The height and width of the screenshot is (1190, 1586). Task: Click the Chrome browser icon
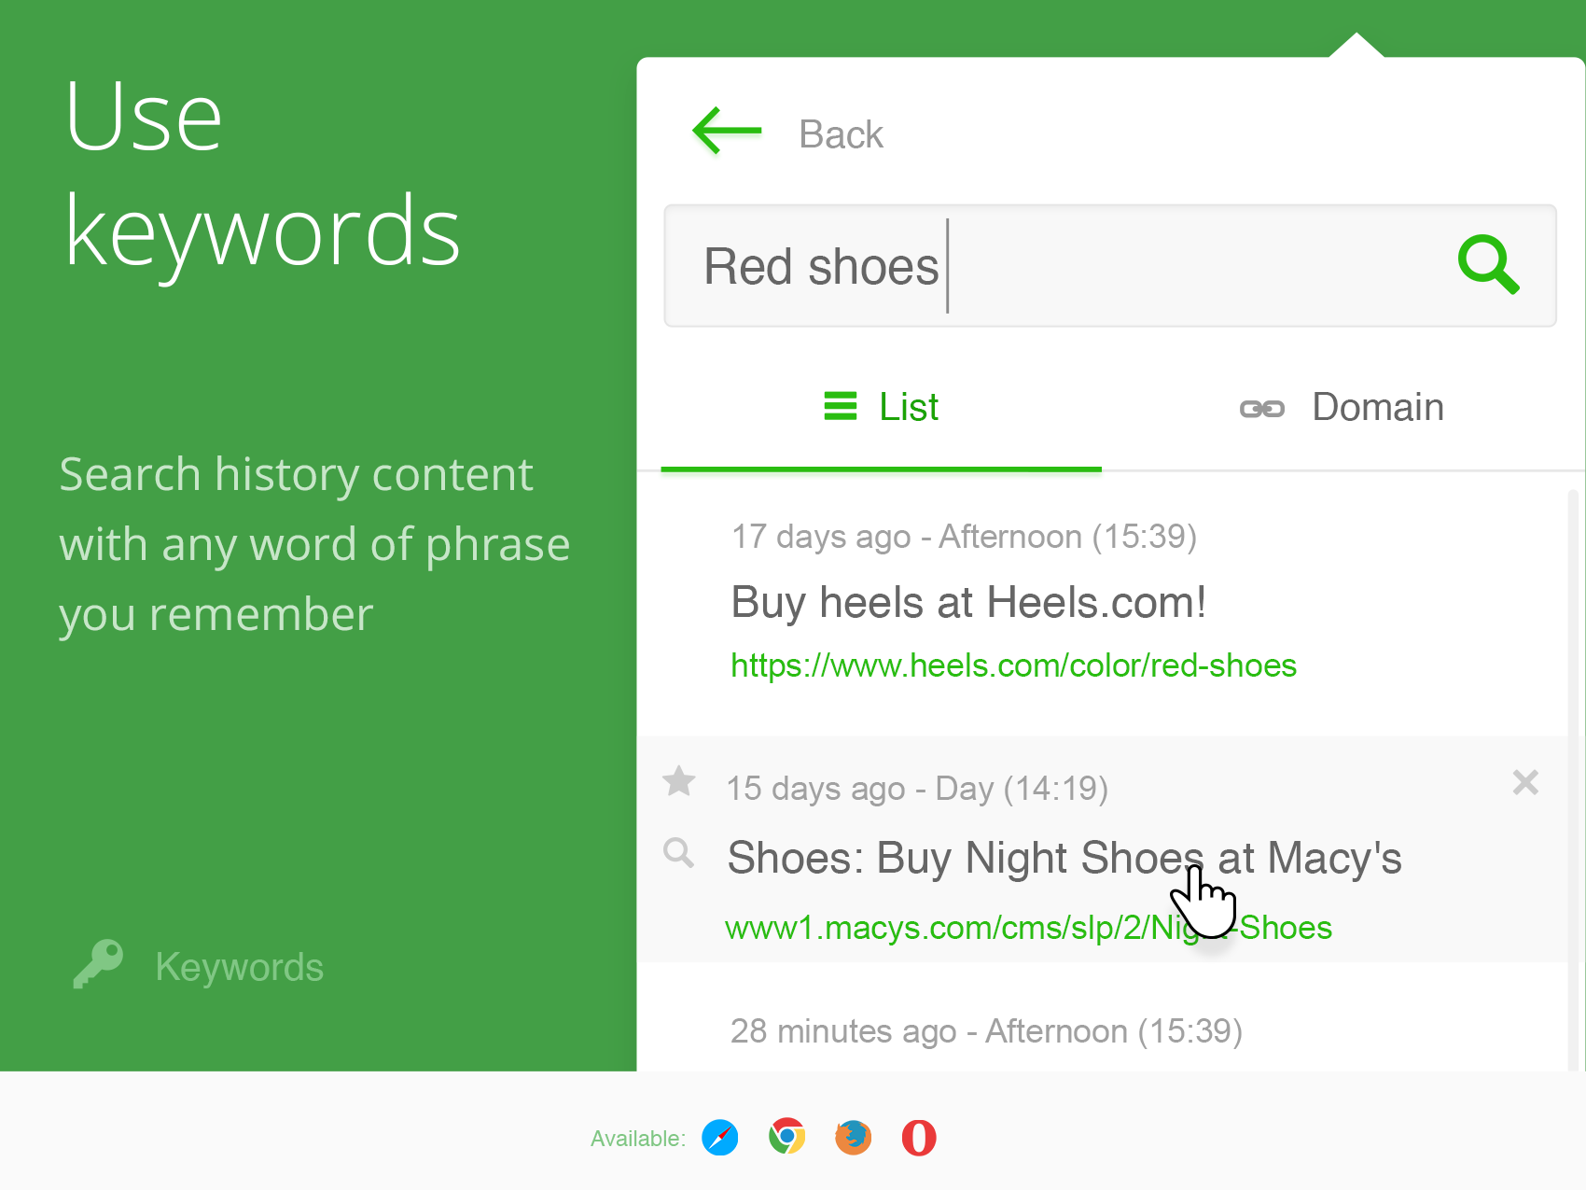pyautogui.click(x=787, y=1137)
